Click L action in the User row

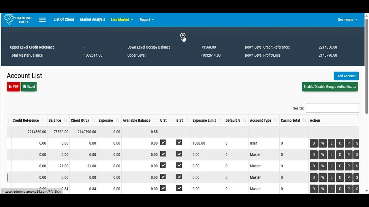(x=331, y=143)
